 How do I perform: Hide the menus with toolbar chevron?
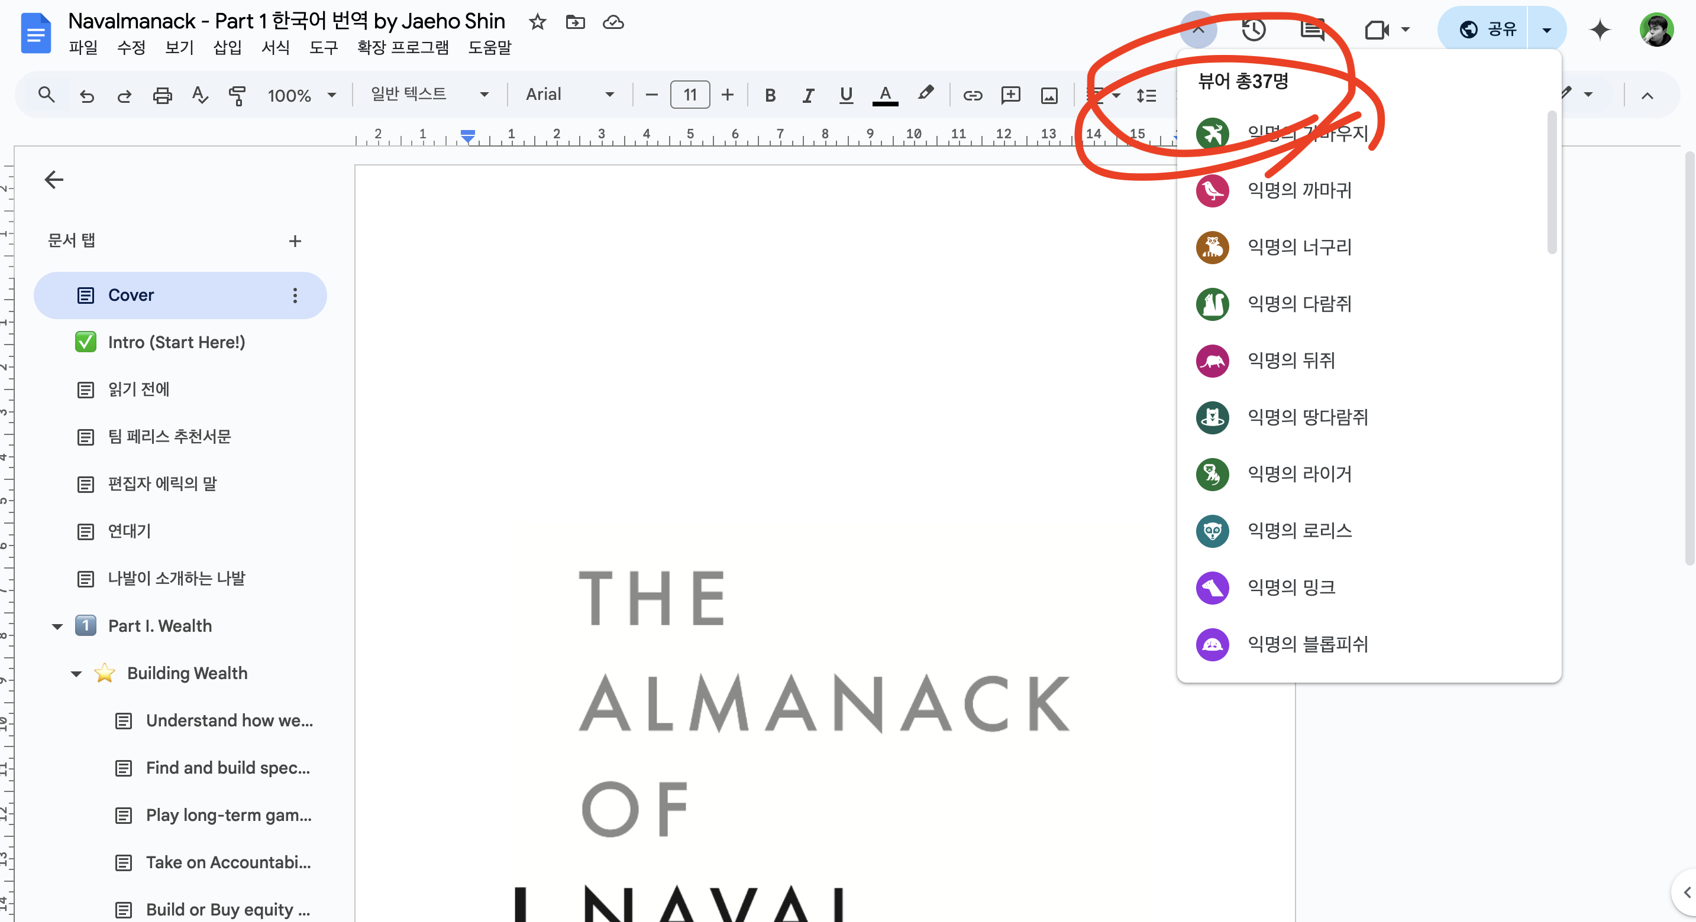click(x=1647, y=96)
